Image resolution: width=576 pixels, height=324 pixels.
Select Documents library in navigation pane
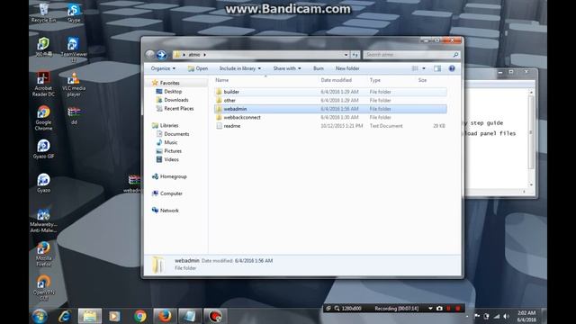coord(176,134)
